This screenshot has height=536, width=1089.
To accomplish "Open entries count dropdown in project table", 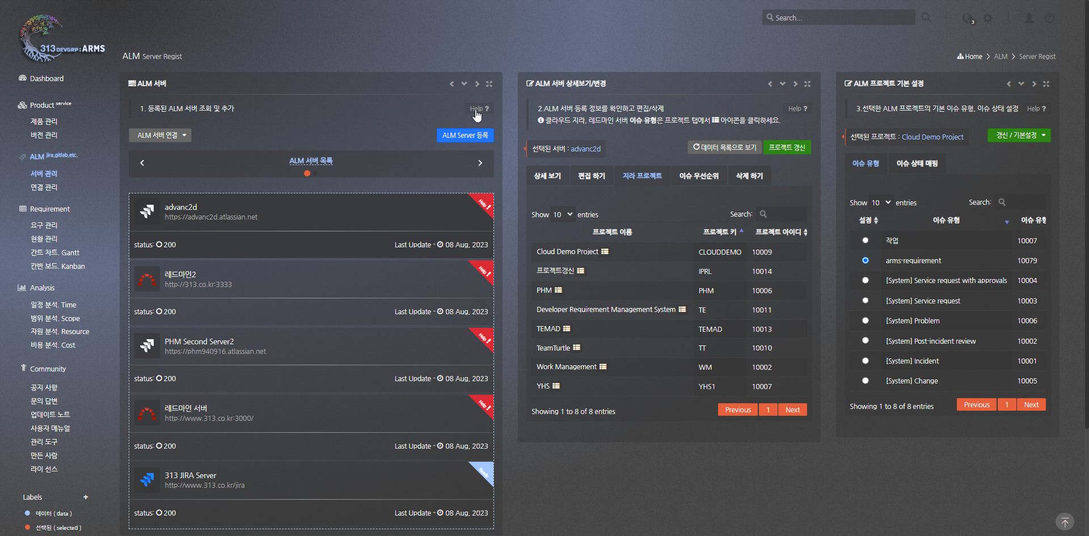I will (x=563, y=214).
